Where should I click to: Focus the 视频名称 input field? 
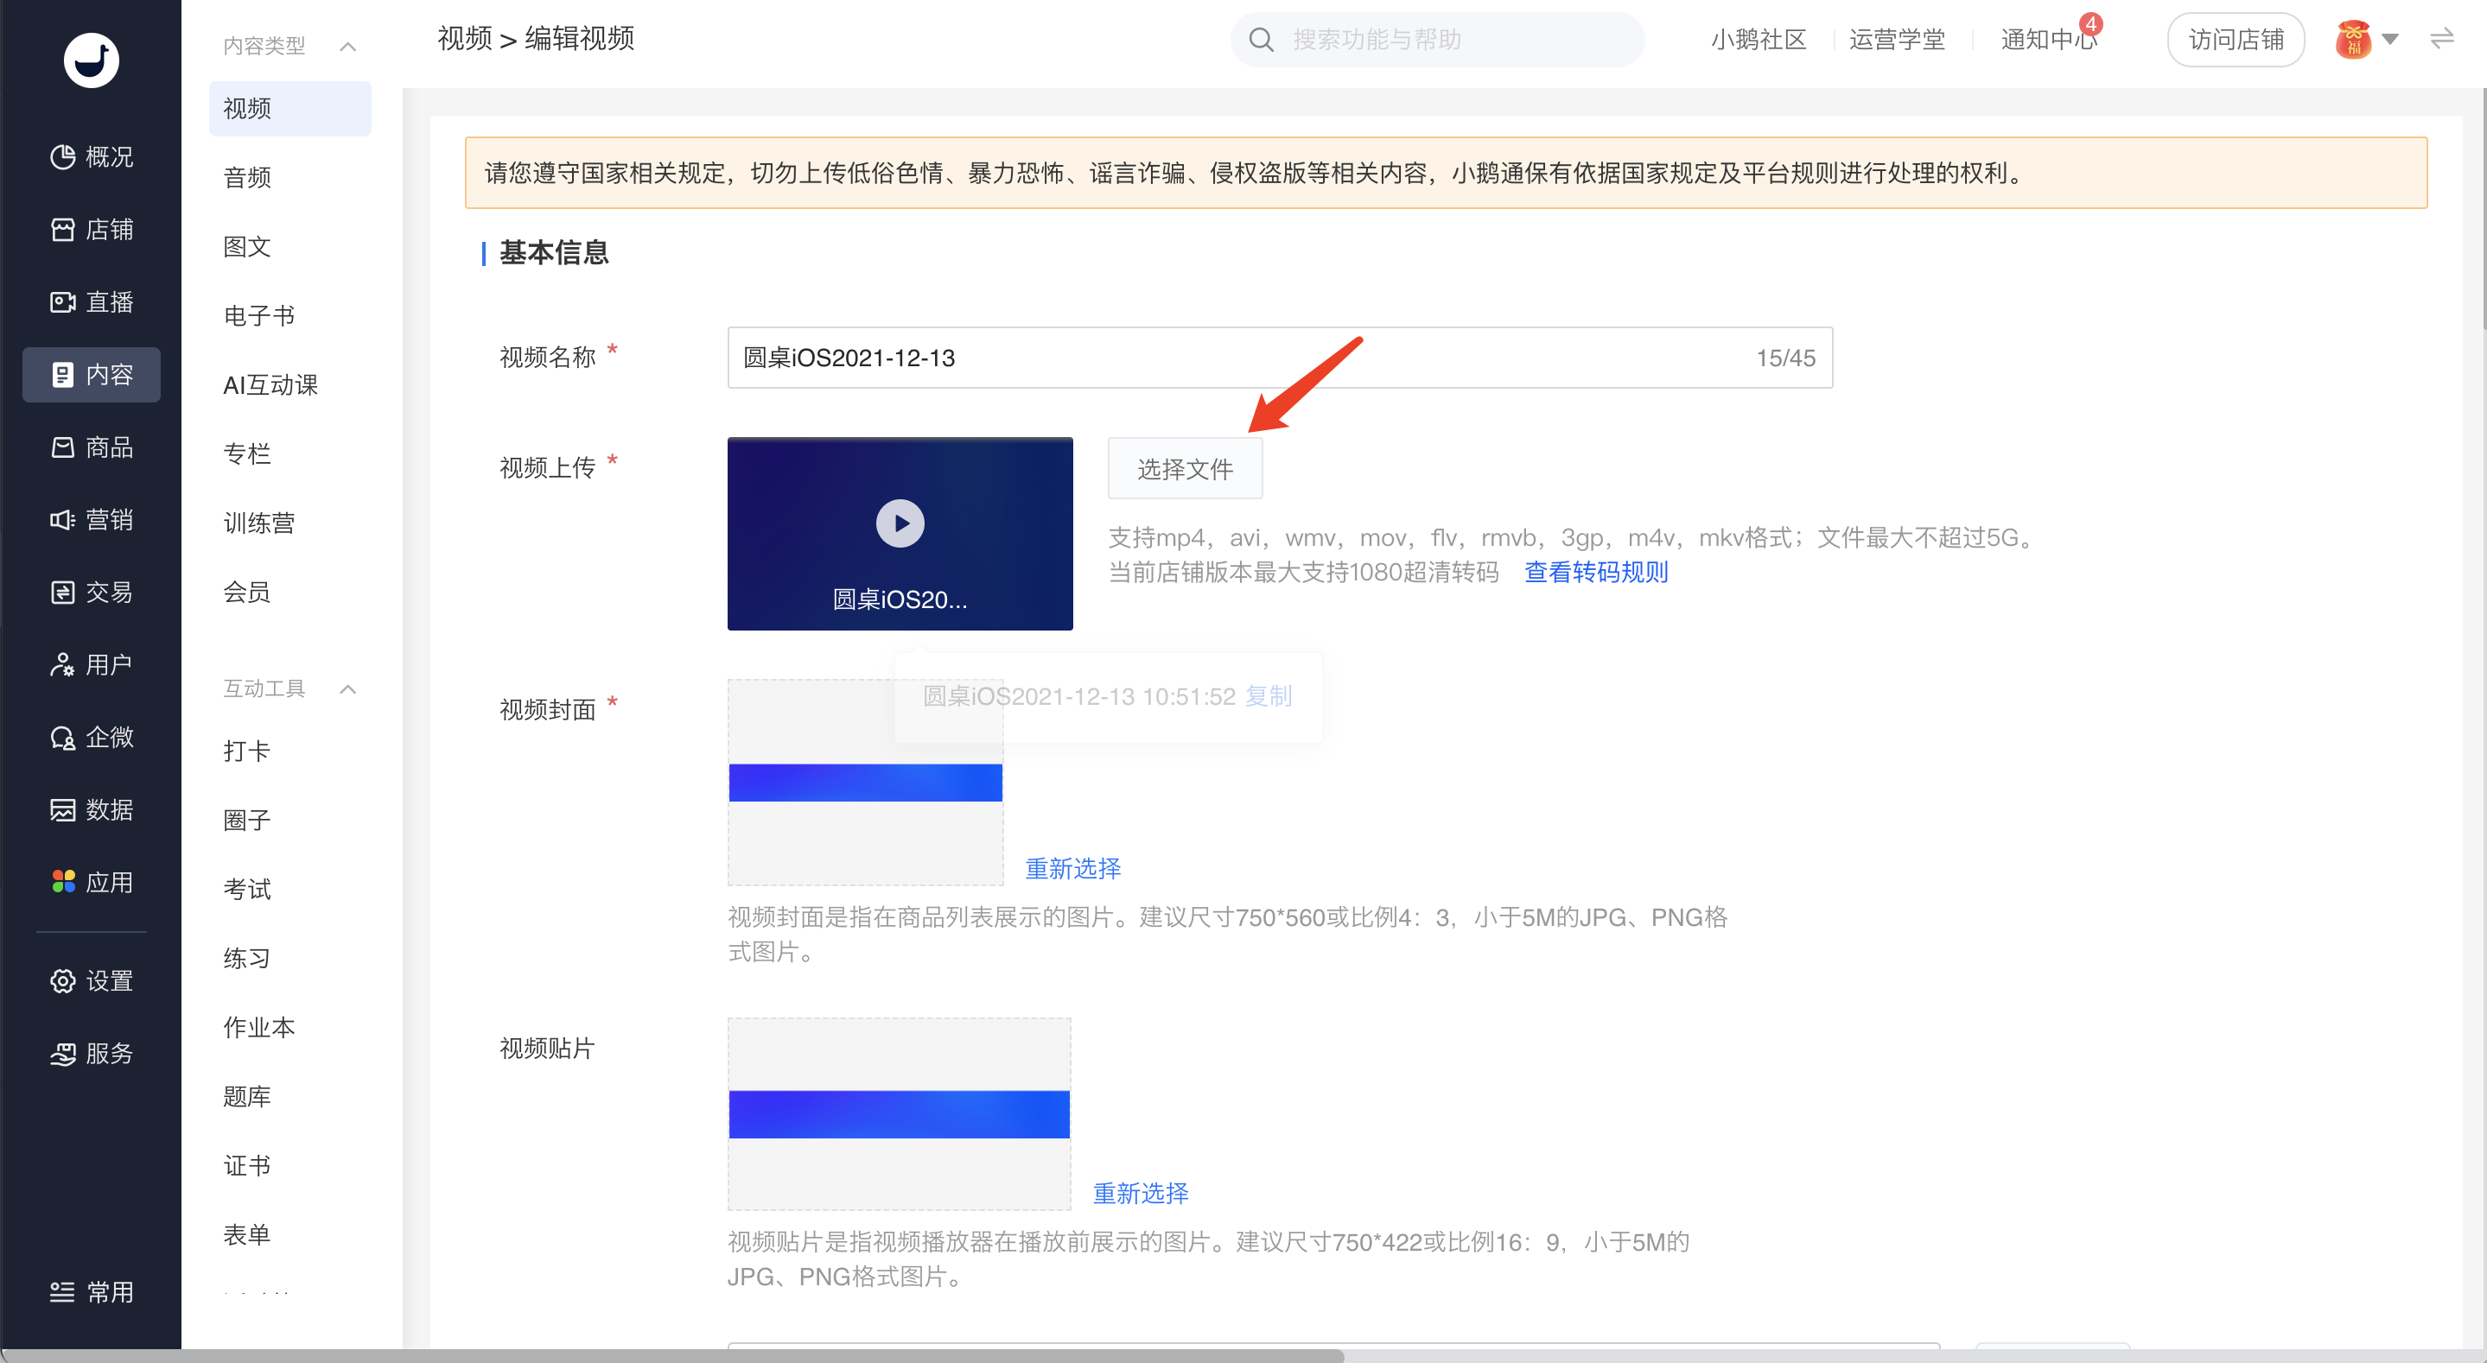click(1279, 358)
